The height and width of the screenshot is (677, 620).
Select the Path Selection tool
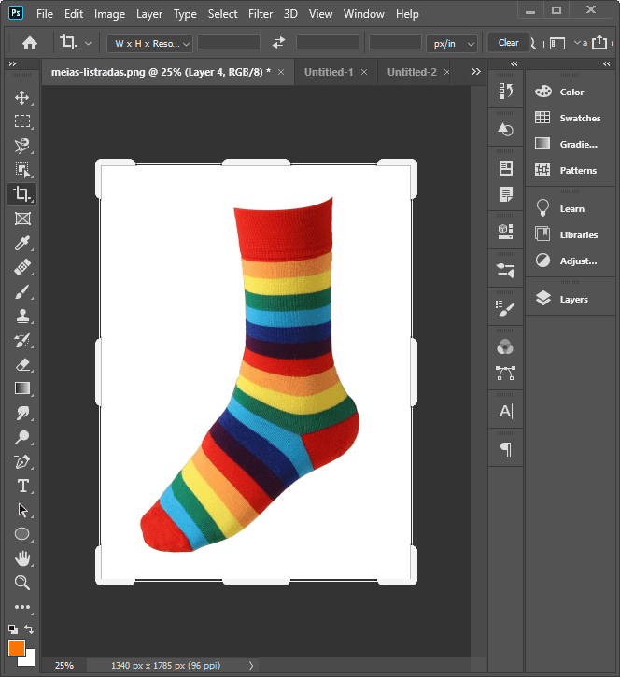(22, 510)
